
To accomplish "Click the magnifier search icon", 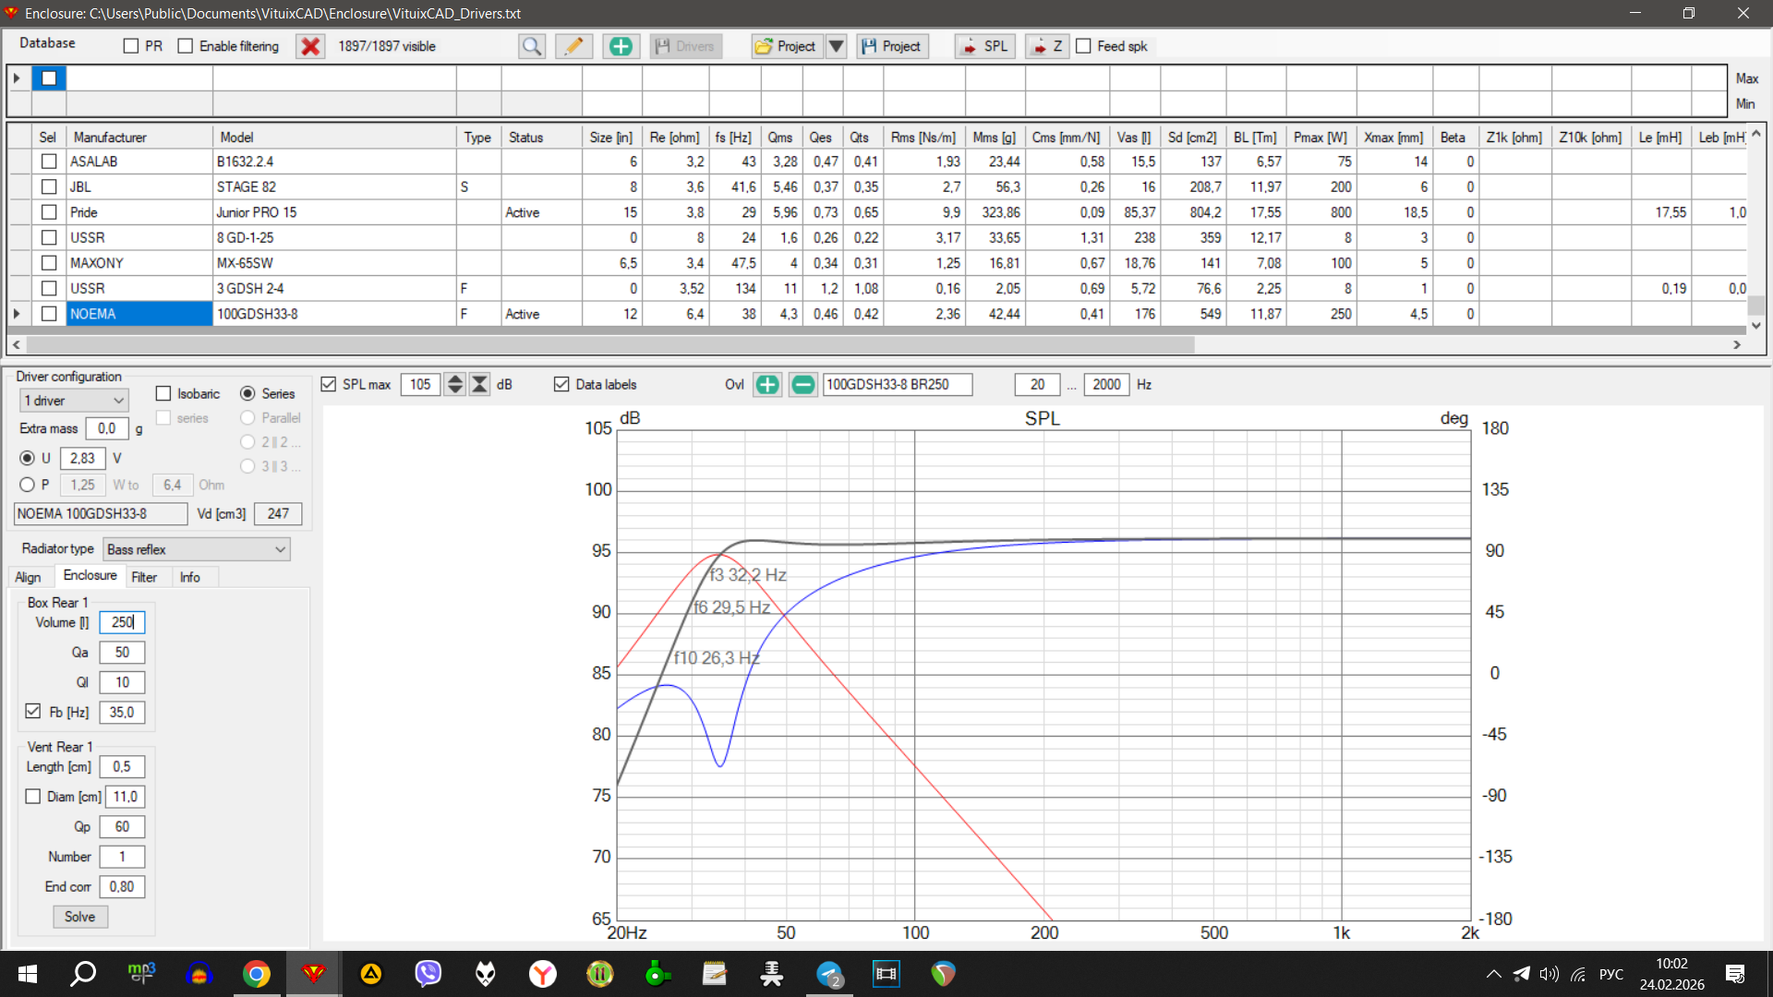I will (x=532, y=46).
